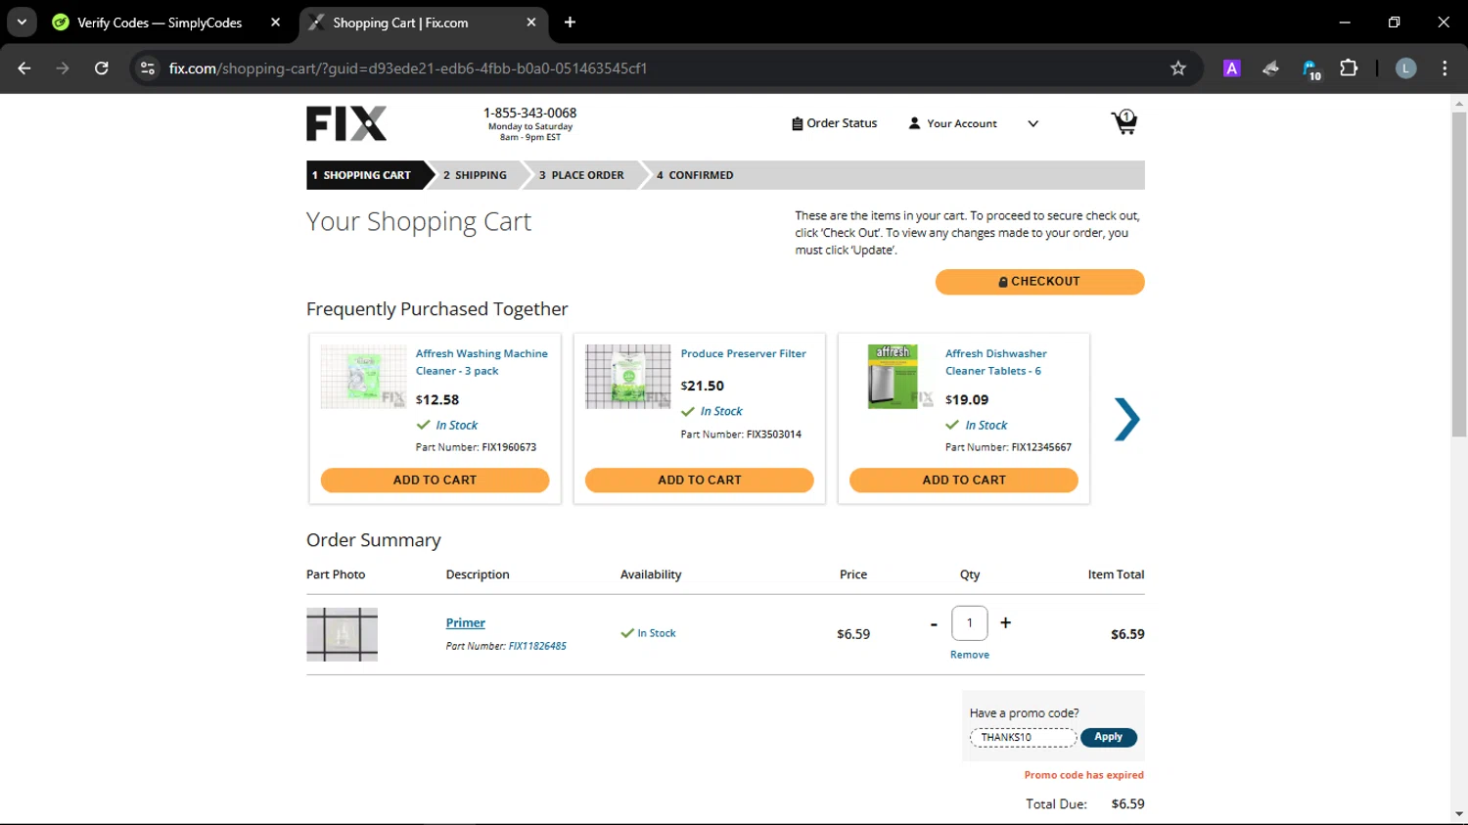Open tab search dropdown arrow

[x=22, y=23]
